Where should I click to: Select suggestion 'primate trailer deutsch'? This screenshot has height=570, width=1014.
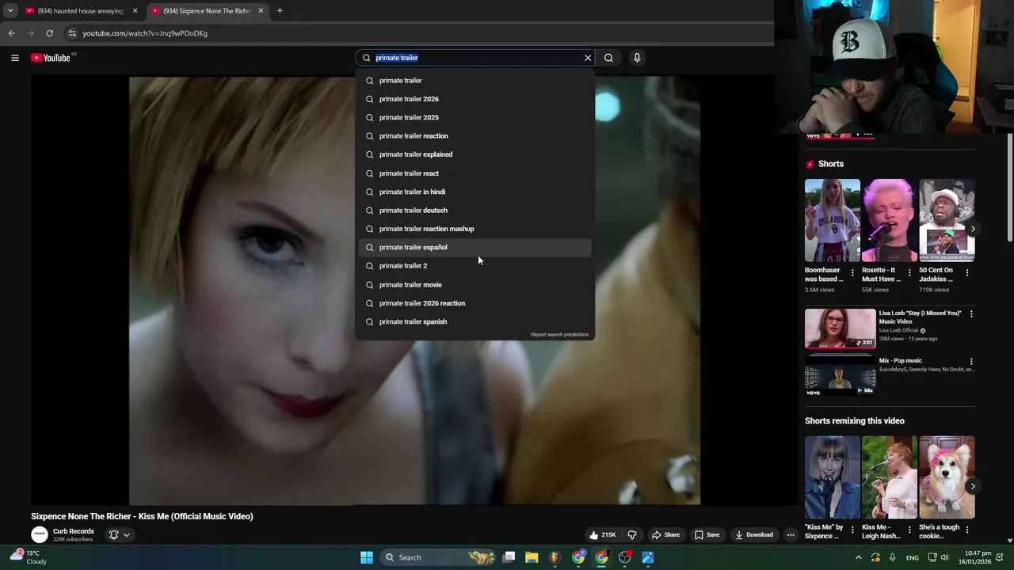point(475,211)
